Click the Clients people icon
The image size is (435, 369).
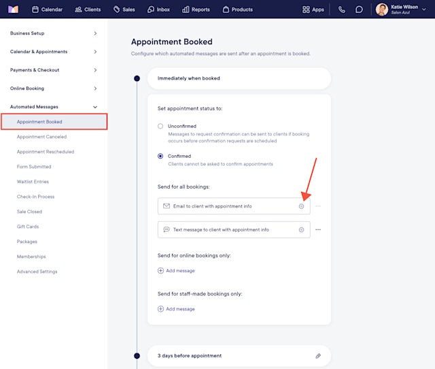[x=79, y=10]
